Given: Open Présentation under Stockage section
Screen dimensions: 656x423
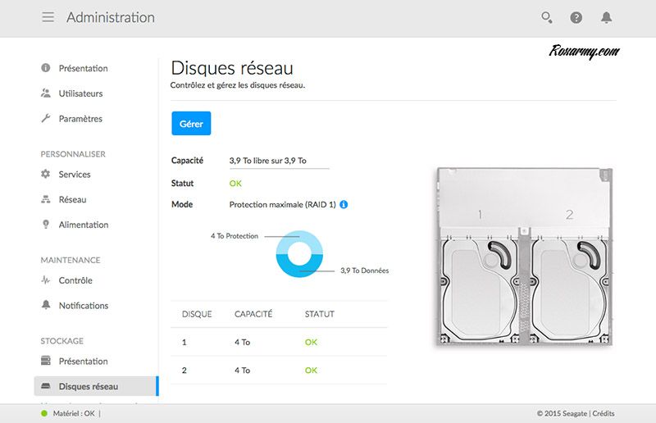Looking at the screenshot, I should pos(83,362).
